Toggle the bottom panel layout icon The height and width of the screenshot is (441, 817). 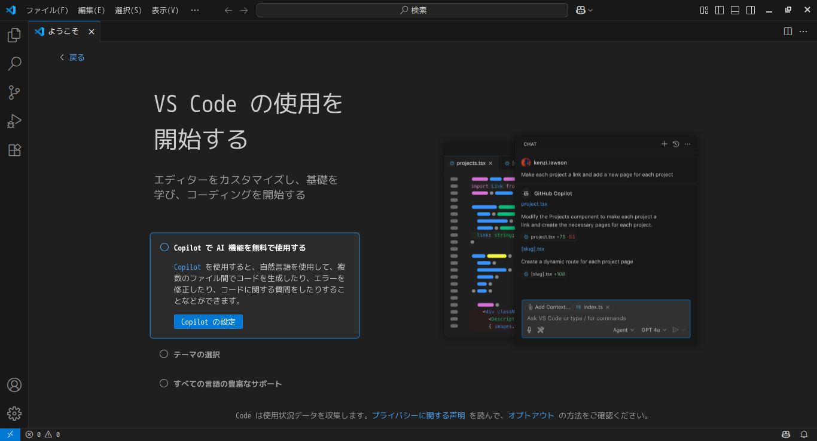click(735, 10)
